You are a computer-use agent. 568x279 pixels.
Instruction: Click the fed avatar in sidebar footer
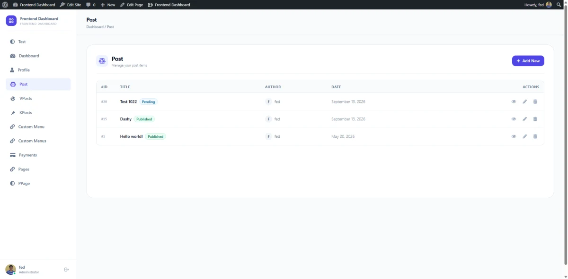click(10, 270)
